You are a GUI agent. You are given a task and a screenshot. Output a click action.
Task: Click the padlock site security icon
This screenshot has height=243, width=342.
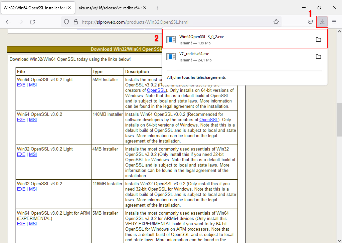pos(75,22)
